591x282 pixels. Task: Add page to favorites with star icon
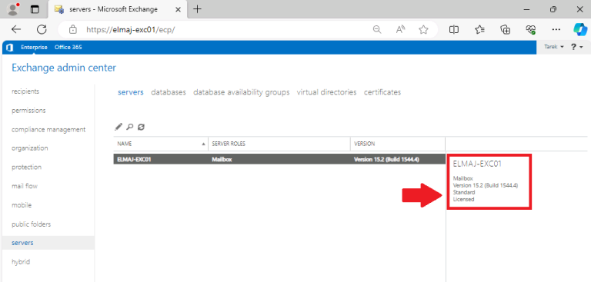point(424,30)
